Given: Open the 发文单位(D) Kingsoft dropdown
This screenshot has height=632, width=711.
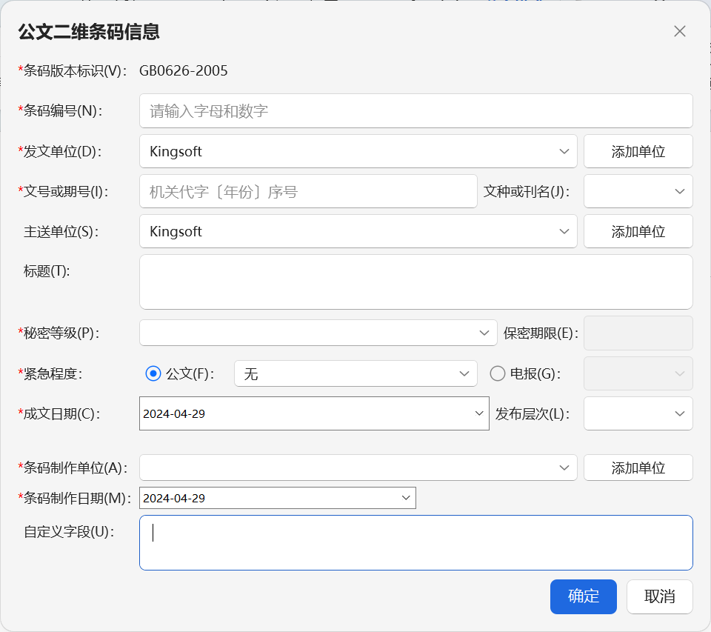Looking at the screenshot, I should (x=358, y=151).
